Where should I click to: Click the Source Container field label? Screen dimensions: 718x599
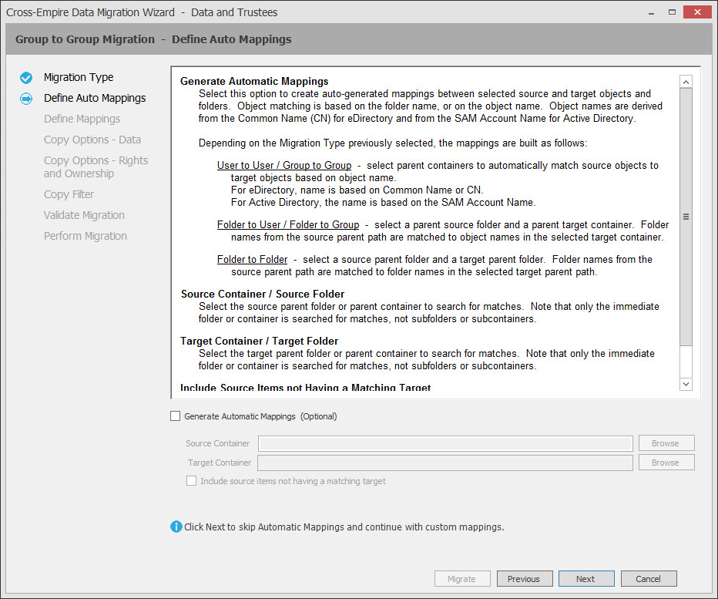coord(217,443)
